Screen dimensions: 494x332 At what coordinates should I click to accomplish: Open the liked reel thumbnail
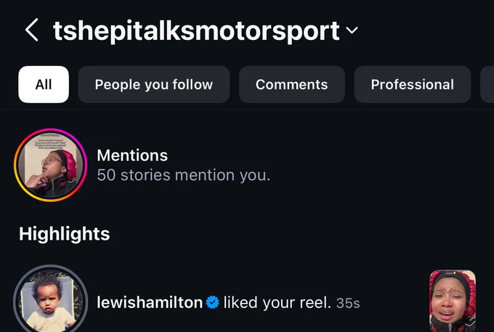point(453,301)
